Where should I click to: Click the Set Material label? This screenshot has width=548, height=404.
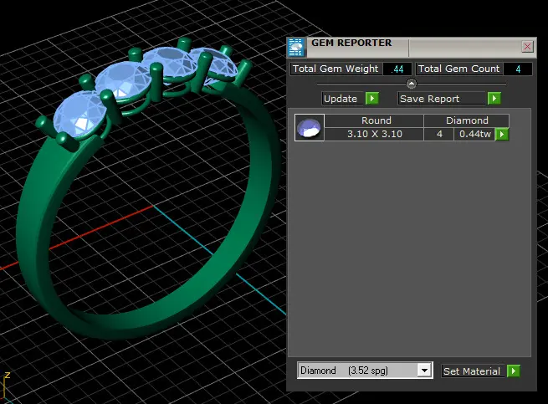[472, 371]
